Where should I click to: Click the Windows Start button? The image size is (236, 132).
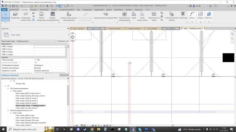3,129
